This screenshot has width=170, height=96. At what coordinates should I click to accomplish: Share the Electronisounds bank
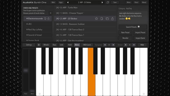pyautogui.click(x=48, y=19)
